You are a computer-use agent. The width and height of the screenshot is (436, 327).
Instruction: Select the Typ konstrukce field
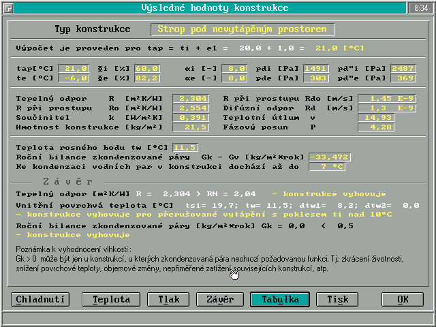click(x=243, y=30)
